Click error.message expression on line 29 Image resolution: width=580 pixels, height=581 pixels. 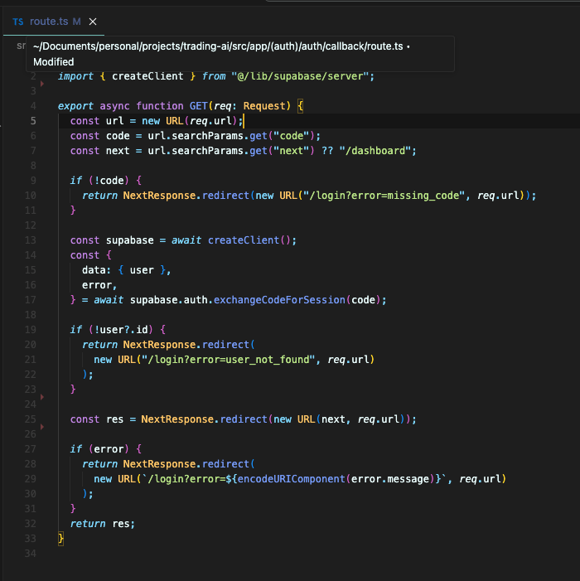(x=390, y=479)
